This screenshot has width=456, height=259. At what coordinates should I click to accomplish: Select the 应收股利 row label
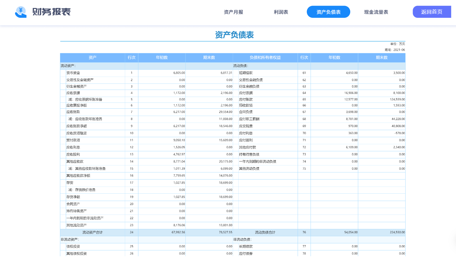pos(73,154)
